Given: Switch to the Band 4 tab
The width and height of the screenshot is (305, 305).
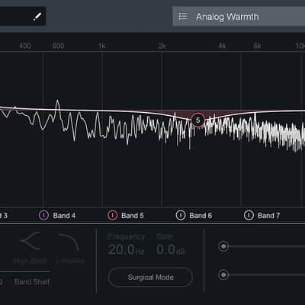Looking at the screenshot, I should (64, 216).
